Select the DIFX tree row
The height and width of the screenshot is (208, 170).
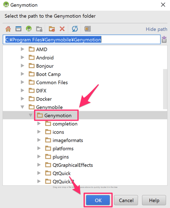pos(85,91)
